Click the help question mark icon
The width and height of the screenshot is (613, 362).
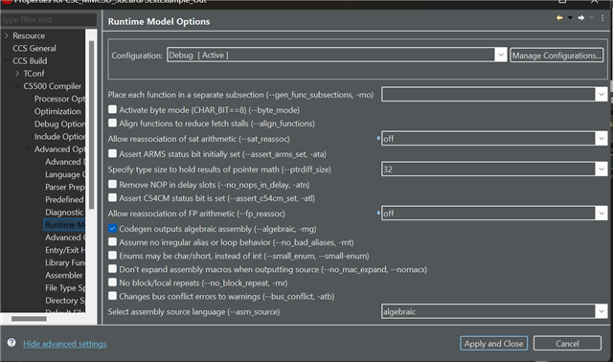11,343
